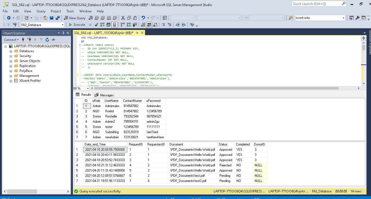The width and height of the screenshot is (371, 199).
Task: Switch to the Messages tab
Action: coord(104,95)
